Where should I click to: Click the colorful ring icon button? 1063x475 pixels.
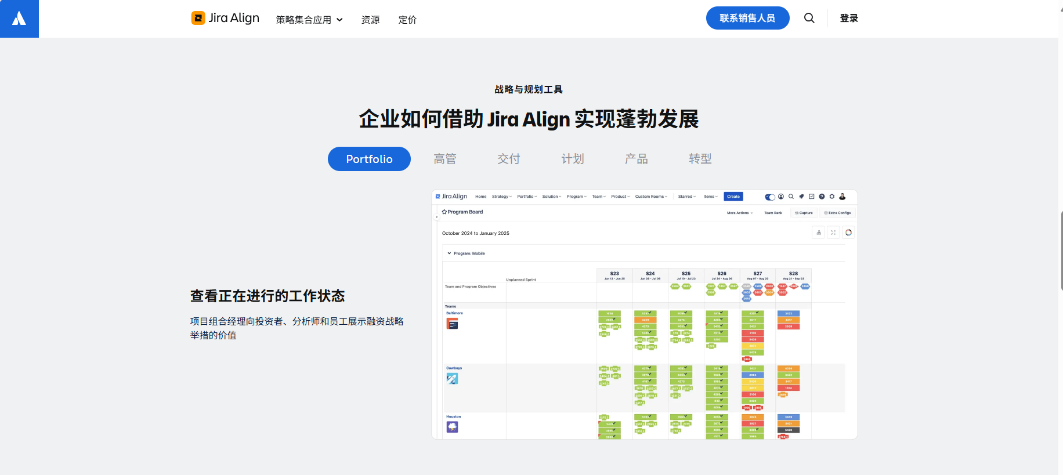click(848, 233)
